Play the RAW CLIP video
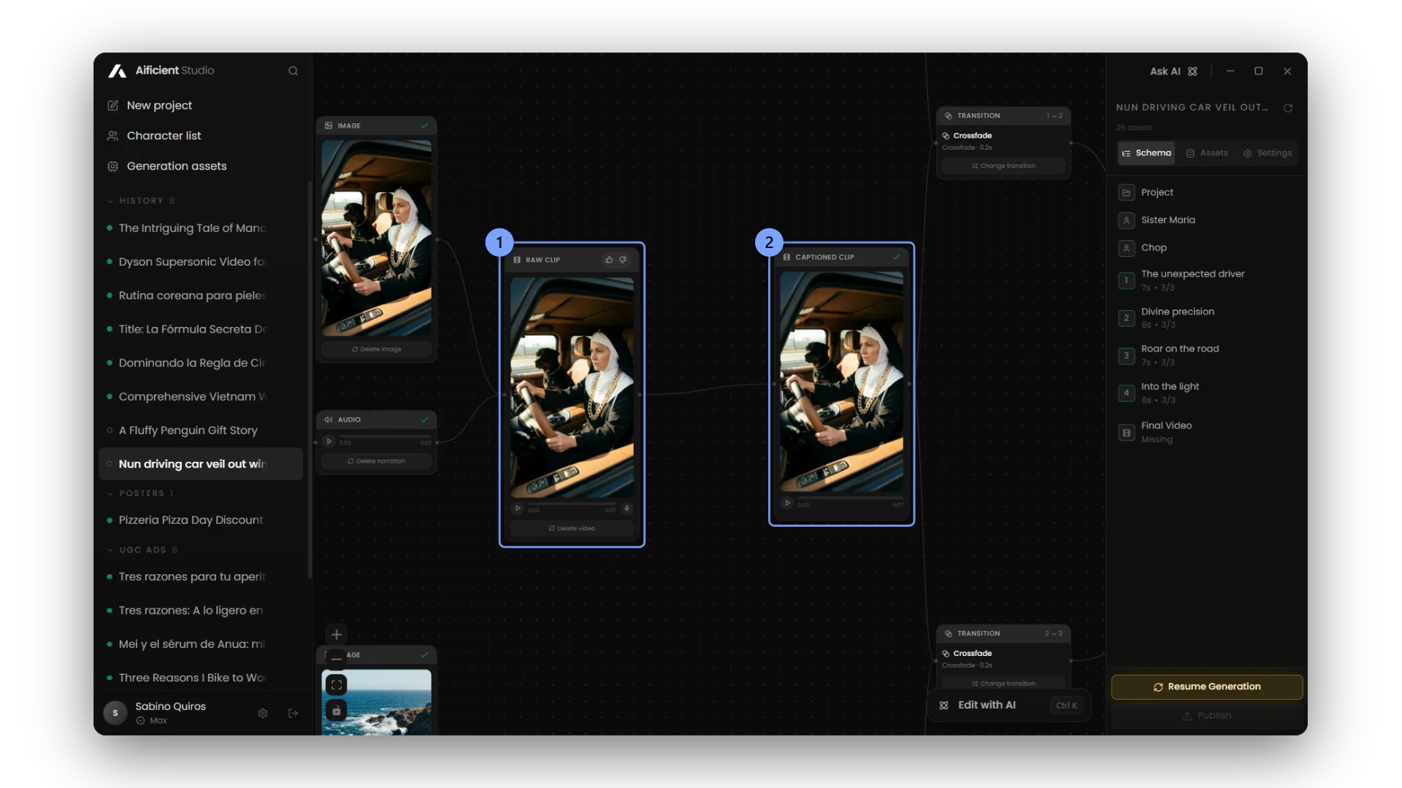The width and height of the screenshot is (1402, 788). pyautogui.click(x=518, y=509)
